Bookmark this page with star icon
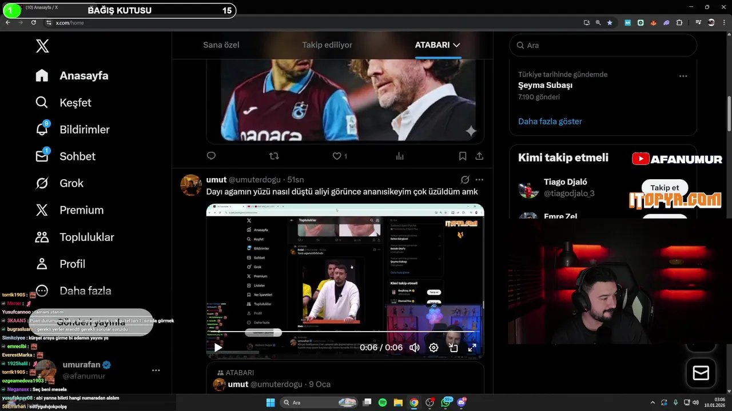 click(x=610, y=22)
